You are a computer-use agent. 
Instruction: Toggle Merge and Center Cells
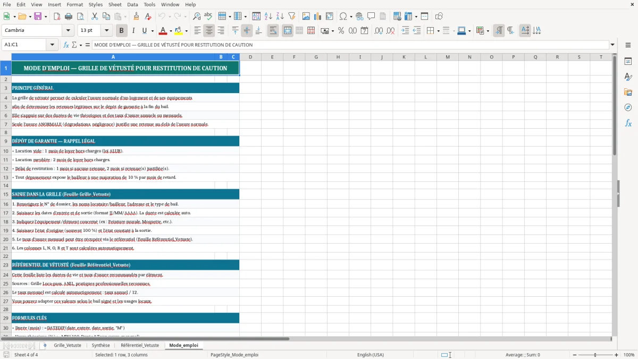(x=288, y=31)
